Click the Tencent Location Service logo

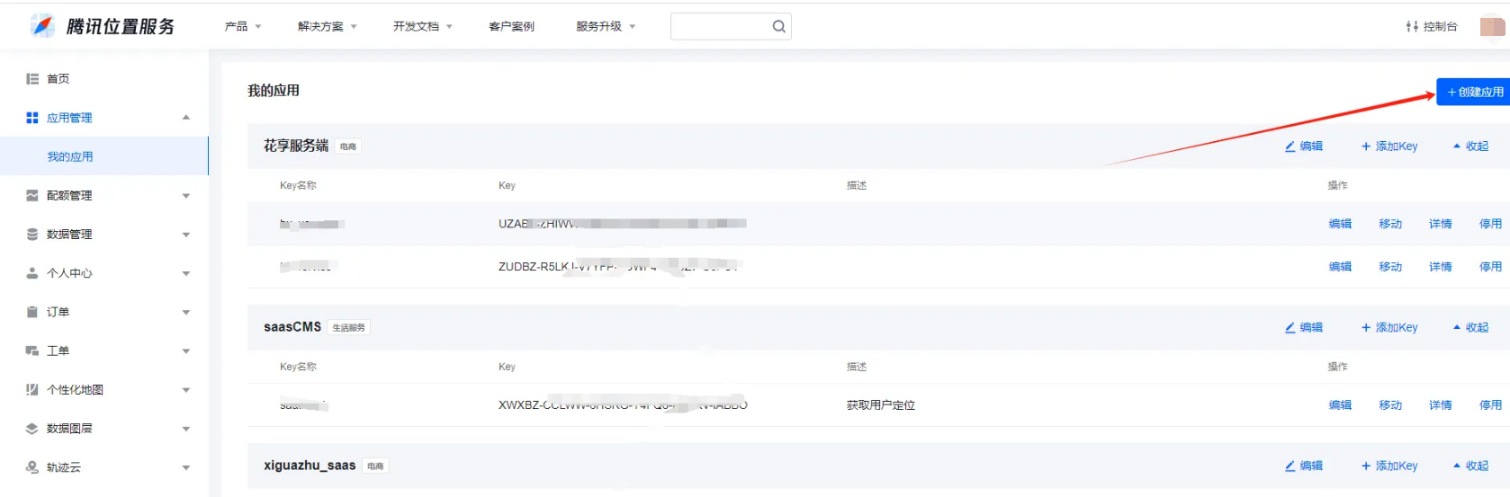coord(103,26)
